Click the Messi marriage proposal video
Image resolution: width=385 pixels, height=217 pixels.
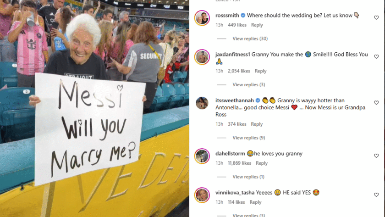tap(94, 108)
